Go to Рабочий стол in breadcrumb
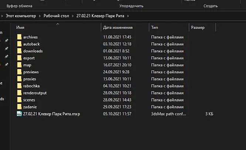The height and width of the screenshot is (150, 246). (x=56, y=16)
